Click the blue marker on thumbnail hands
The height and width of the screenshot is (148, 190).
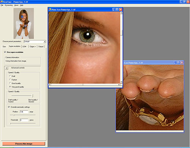click(x=25, y=26)
